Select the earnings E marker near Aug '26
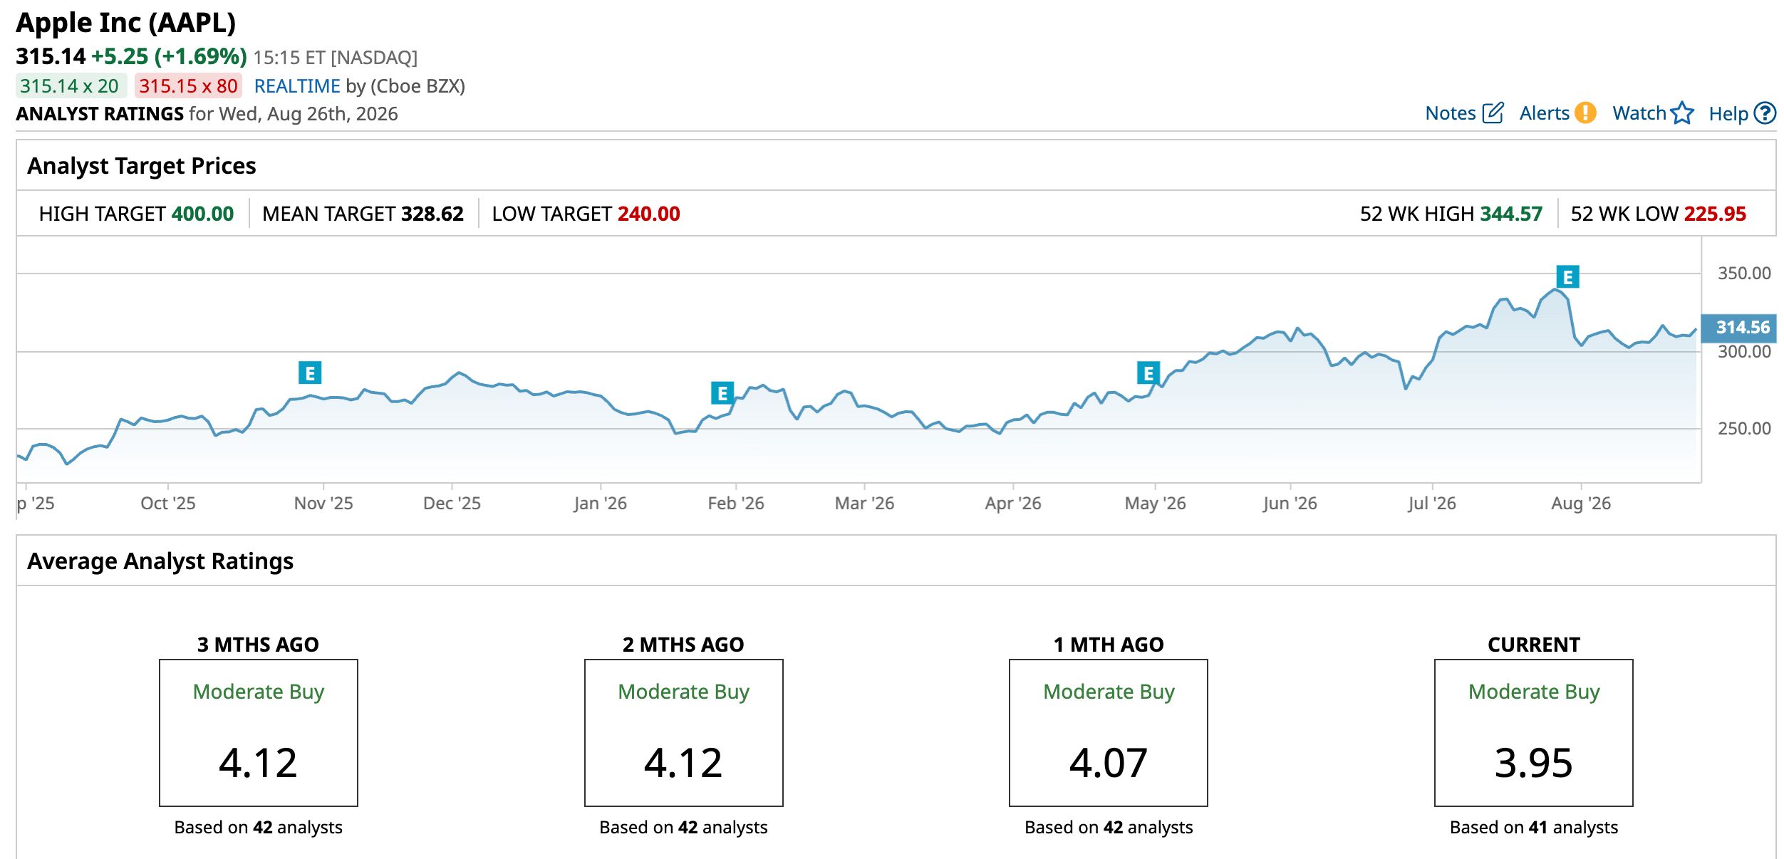 point(1568,276)
